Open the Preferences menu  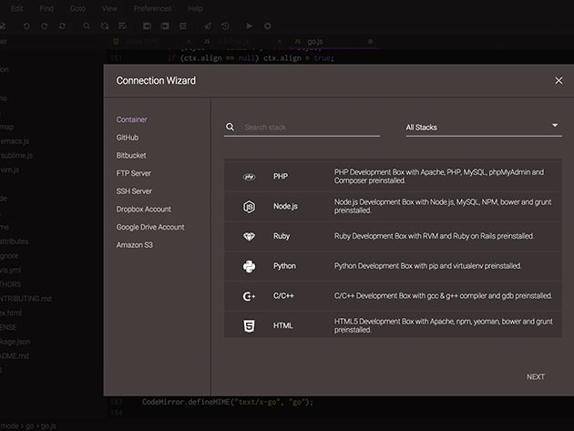click(x=152, y=8)
